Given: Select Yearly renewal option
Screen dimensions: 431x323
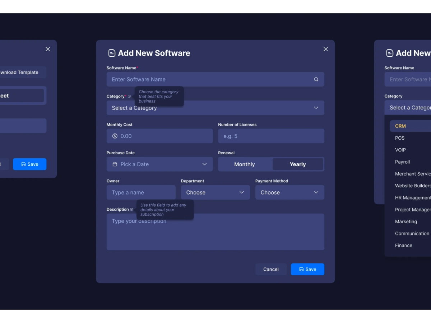Looking at the screenshot, I should click(298, 164).
